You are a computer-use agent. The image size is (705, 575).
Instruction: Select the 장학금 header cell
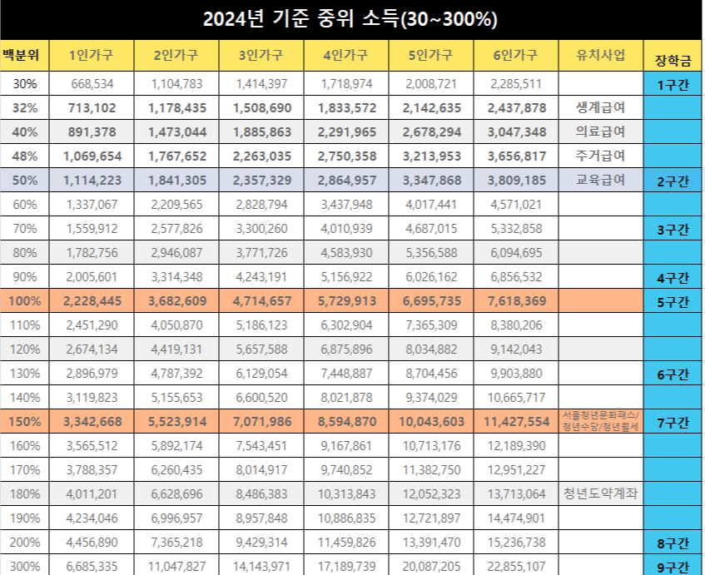tap(673, 52)
